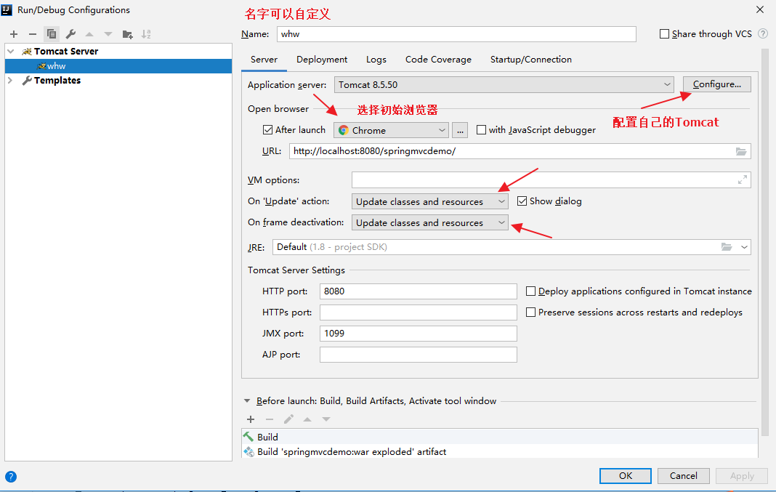776x492 pixels.
Task: Click help question mark at bottom left
Action: (10, 477)
